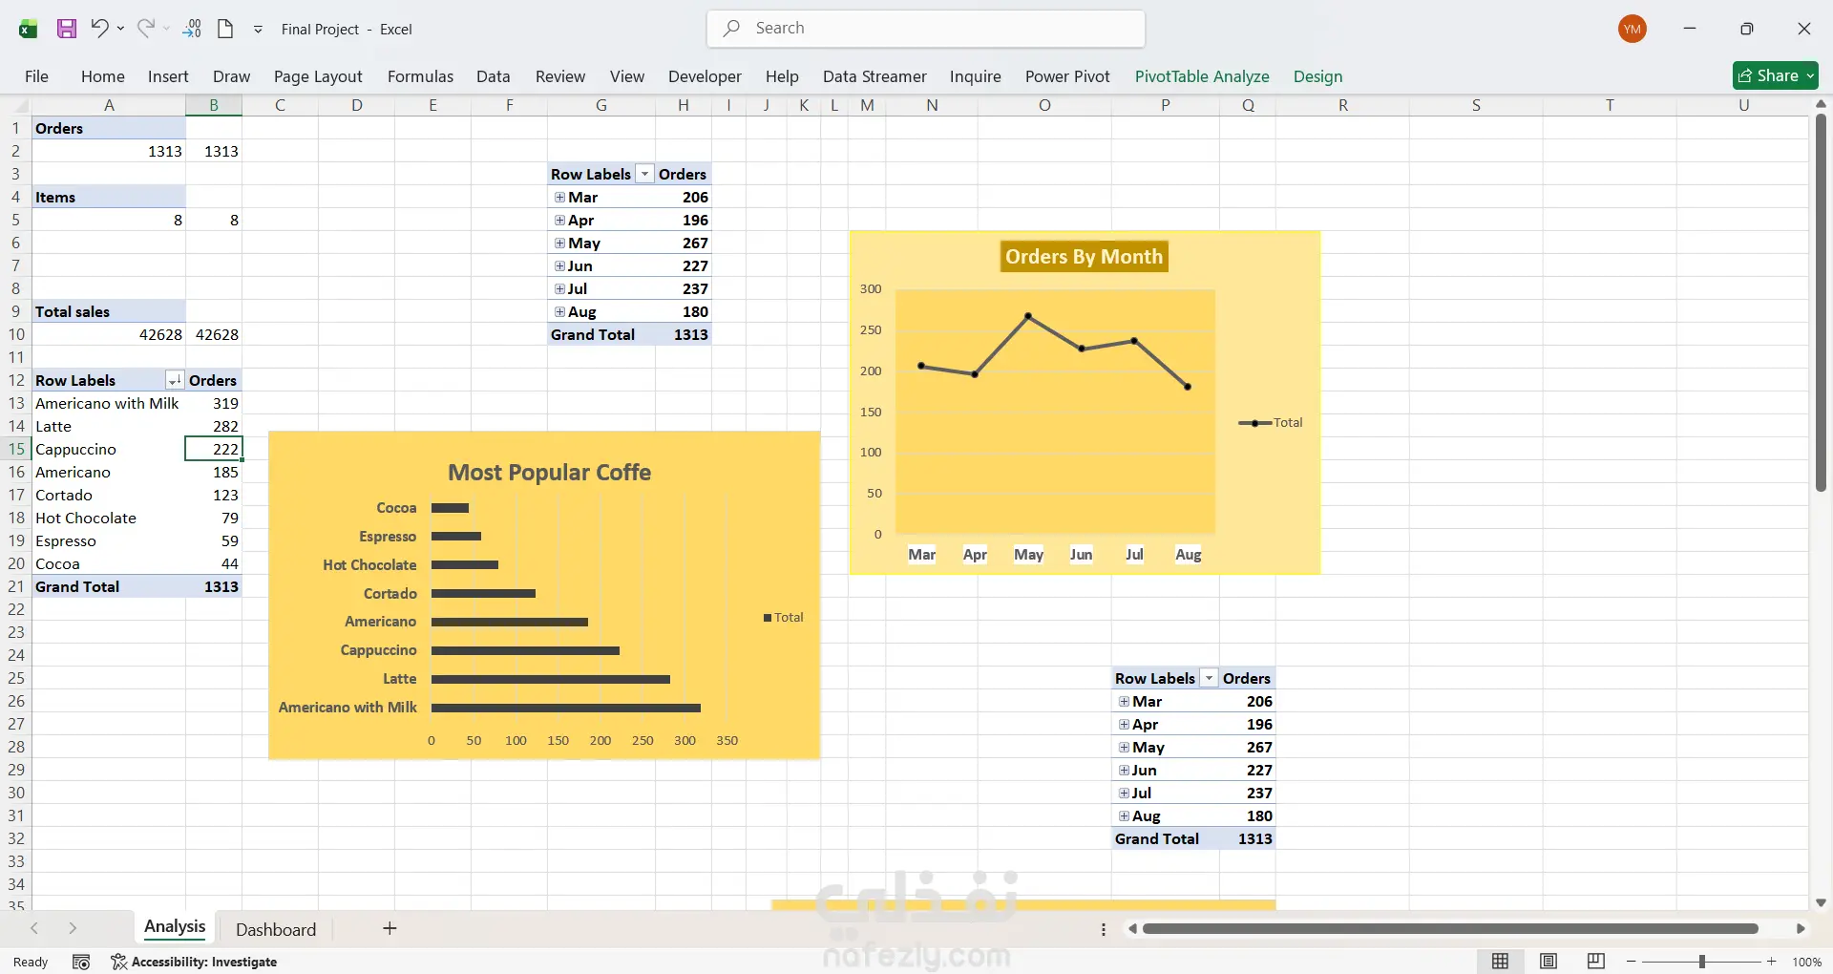This screenshot has width=1833, height=974.
Task: Open the Undo history dropdown arrow
Action: coord(121,29)
